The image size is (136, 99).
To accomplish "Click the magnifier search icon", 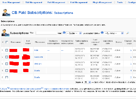I will click(128, 33).
